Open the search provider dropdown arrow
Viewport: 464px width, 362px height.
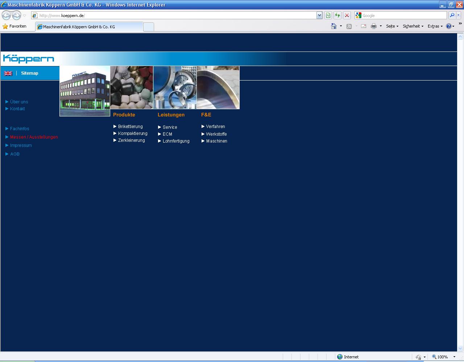coord(459,15)
